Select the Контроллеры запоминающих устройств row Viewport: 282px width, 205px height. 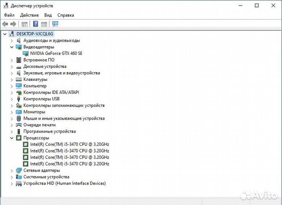pos(64,105)
